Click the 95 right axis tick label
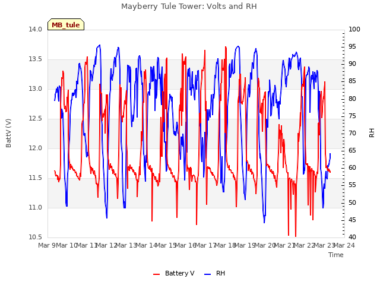 pos(352,46)
